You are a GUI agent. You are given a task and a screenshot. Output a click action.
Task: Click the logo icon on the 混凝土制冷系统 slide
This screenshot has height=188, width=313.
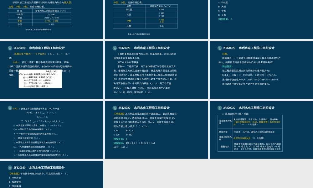(219, 108)
